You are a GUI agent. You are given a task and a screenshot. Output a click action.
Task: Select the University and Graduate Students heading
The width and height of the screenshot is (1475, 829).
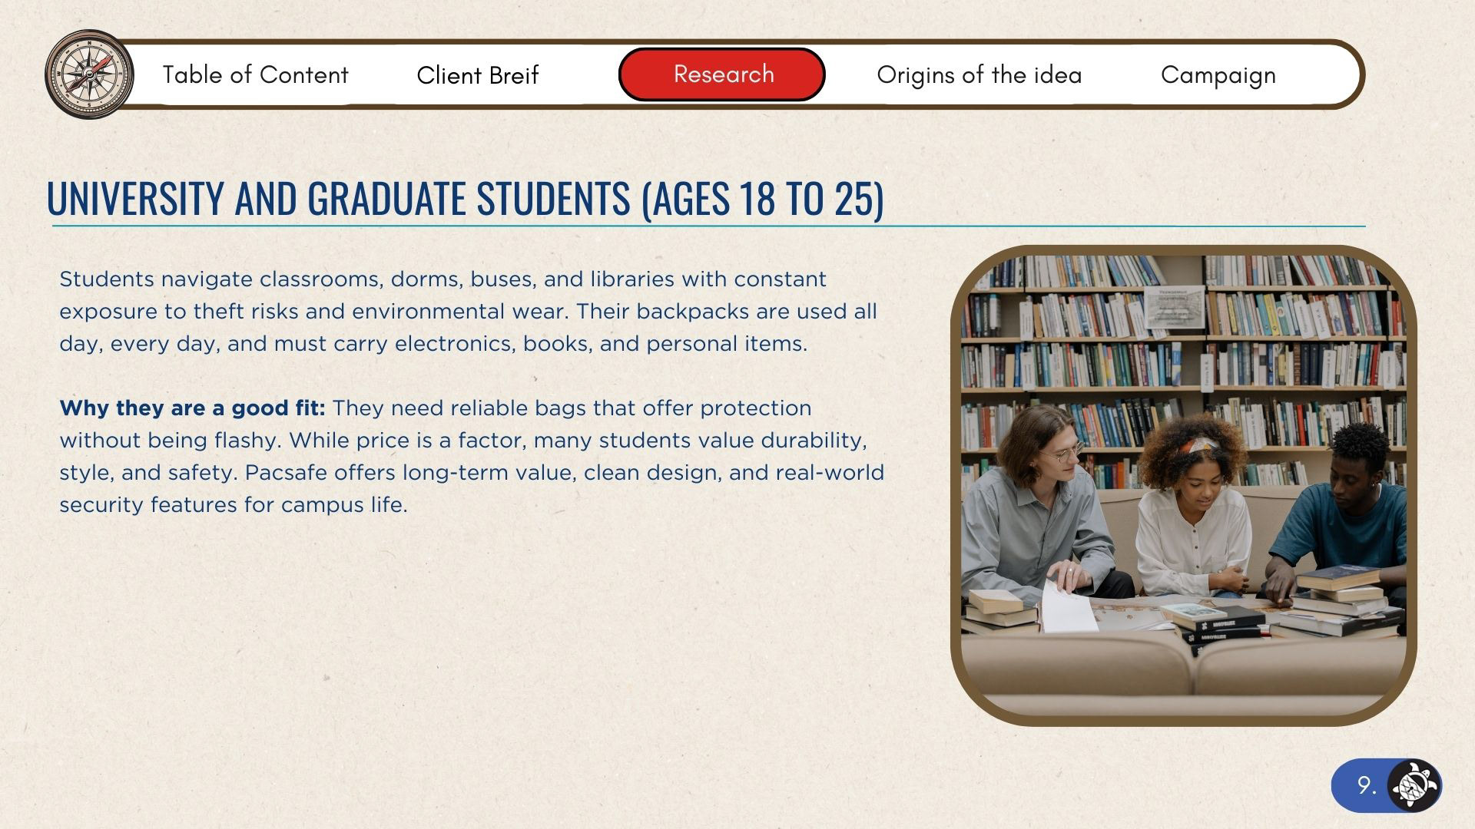465,197
